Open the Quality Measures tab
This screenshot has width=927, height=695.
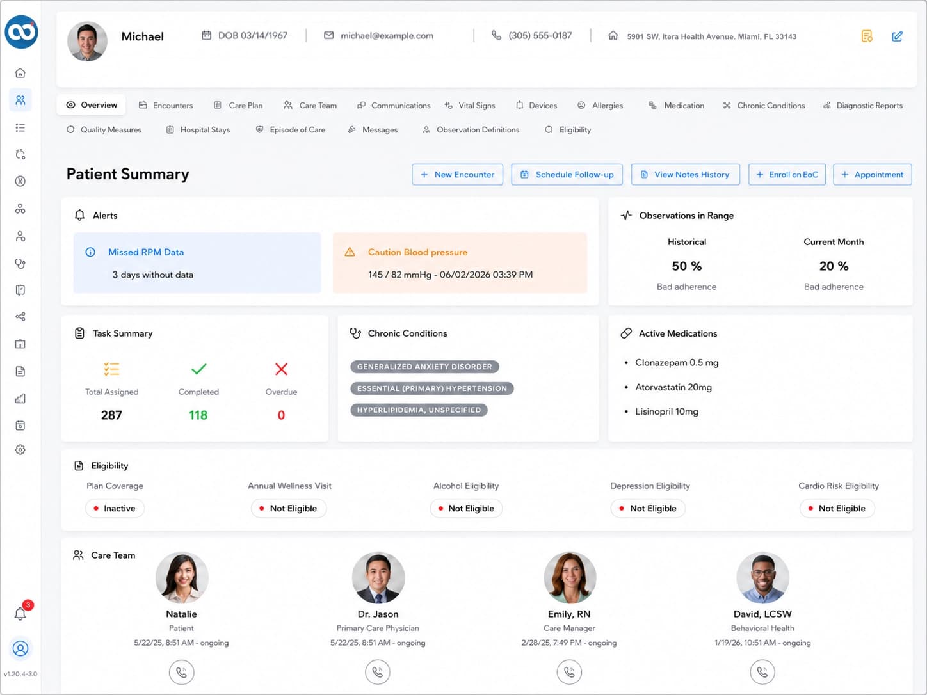pyautogui.click(x=104, y=129)
